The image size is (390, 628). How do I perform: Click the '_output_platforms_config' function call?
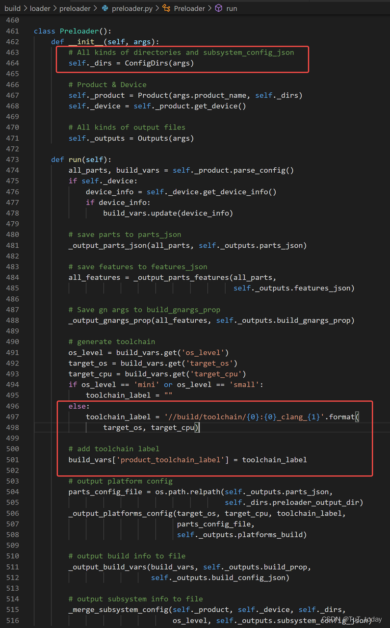[120, 513]
